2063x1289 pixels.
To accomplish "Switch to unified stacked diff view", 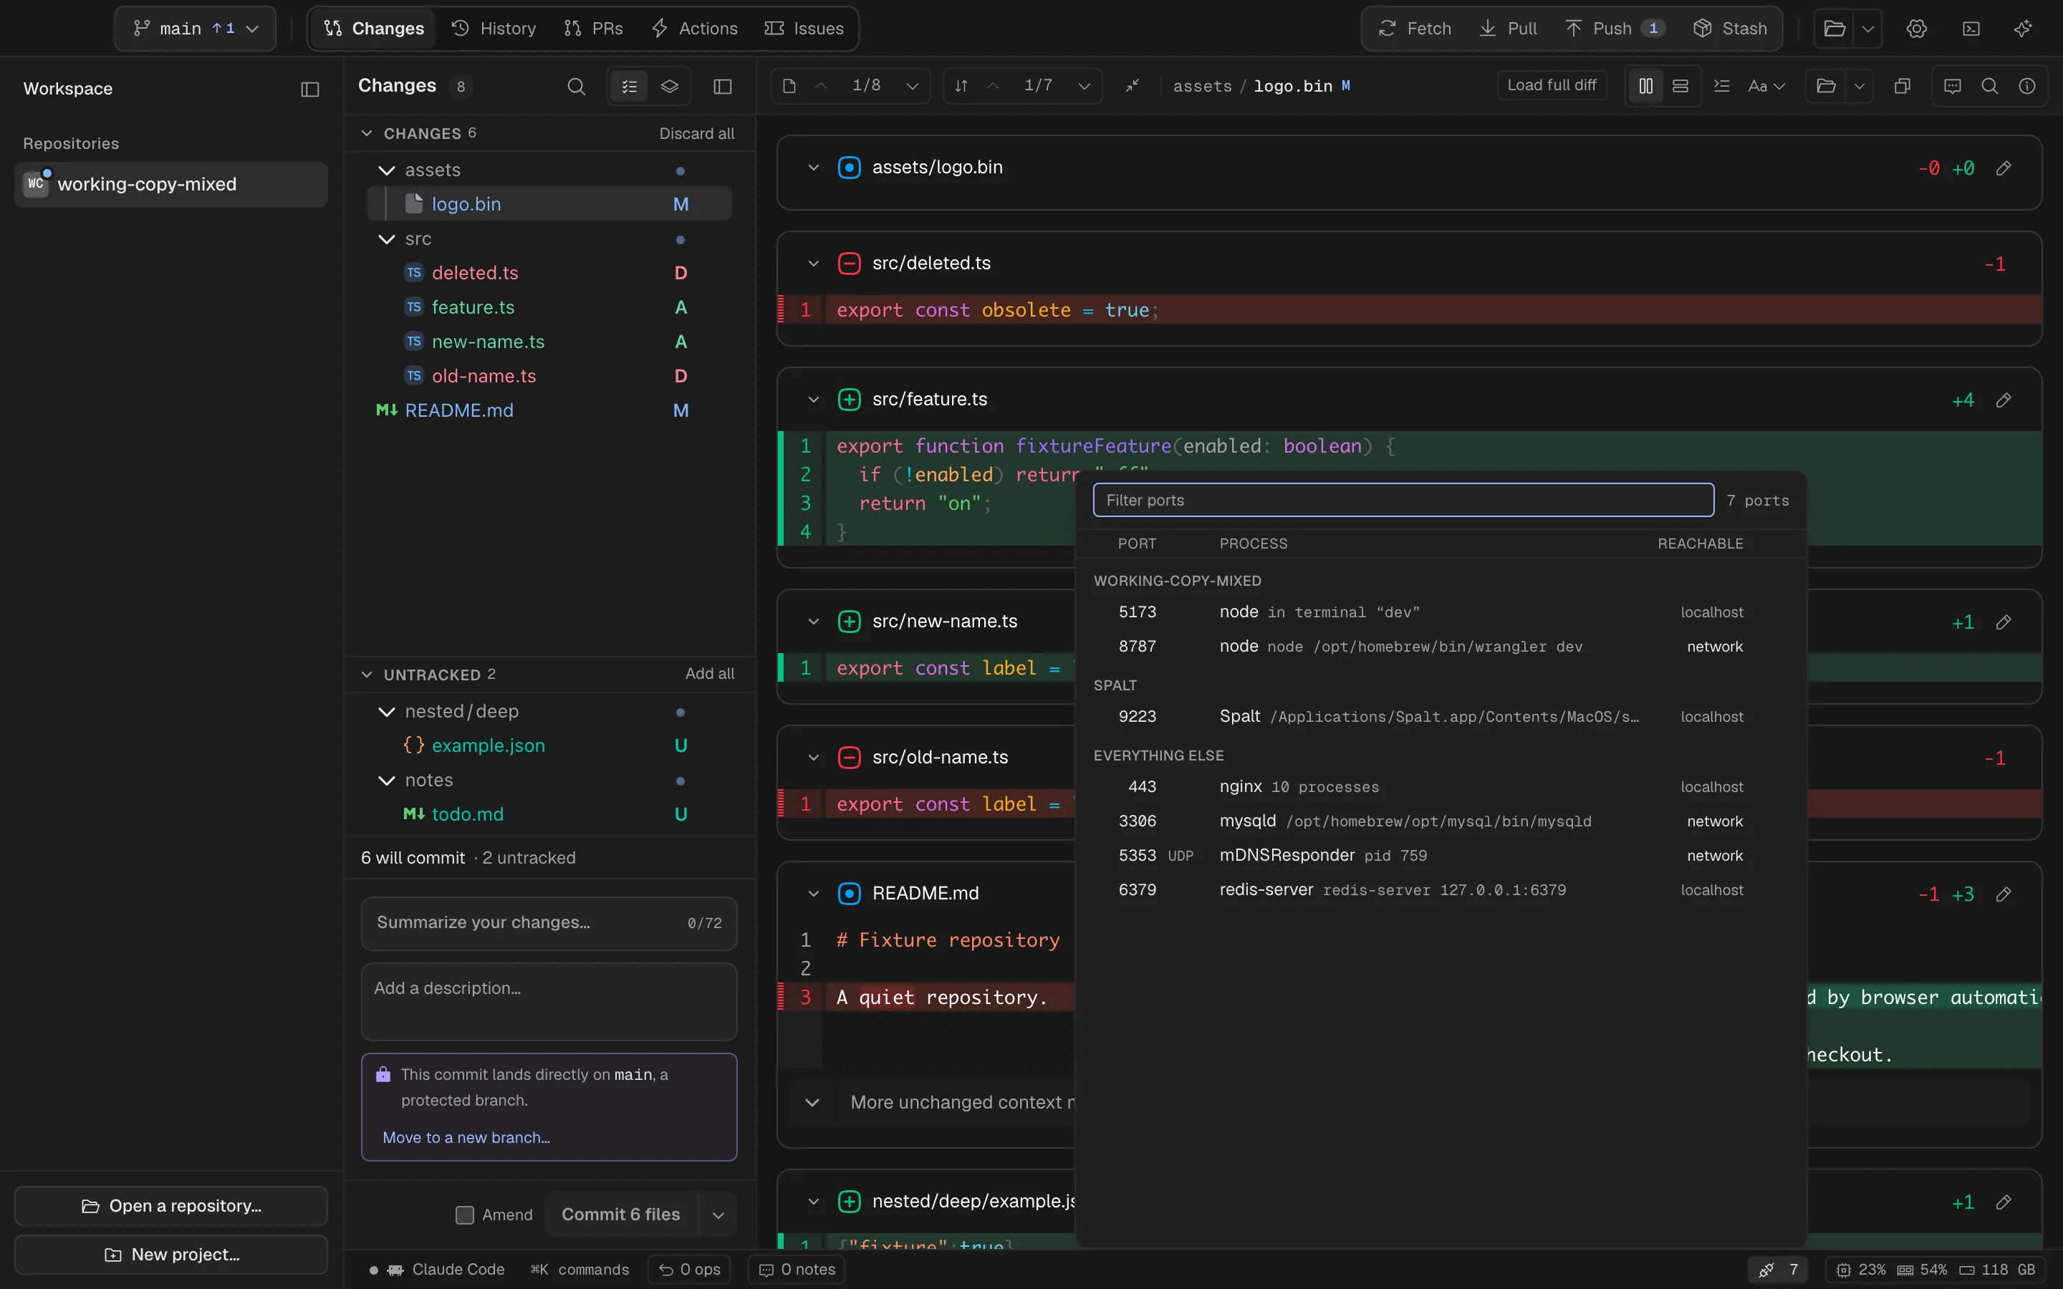I will (x=1680, y=86).
